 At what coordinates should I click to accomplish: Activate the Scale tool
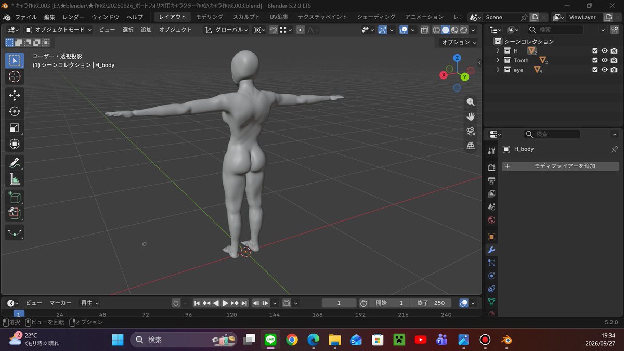click(15, 128)
